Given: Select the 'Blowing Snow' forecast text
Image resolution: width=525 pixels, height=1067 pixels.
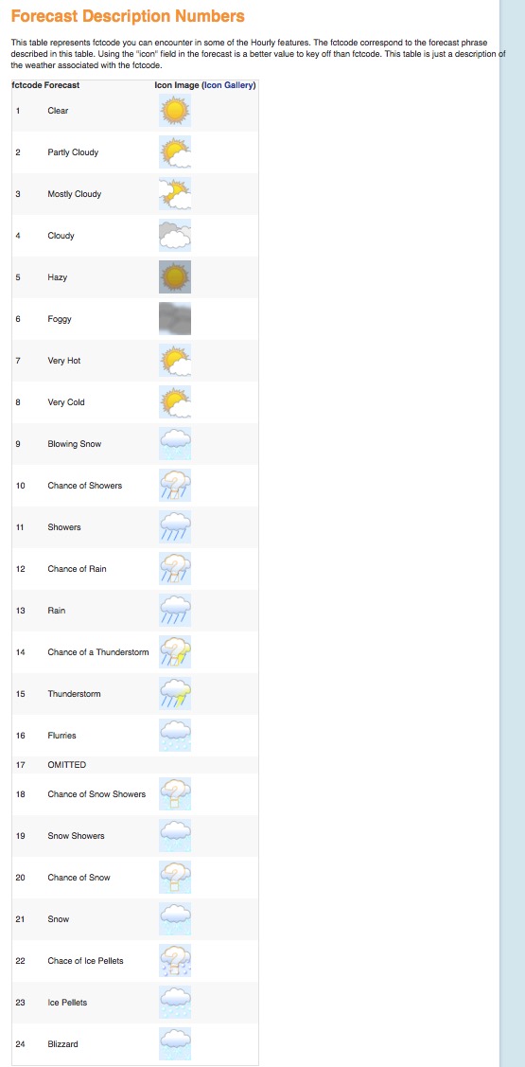Looking at the screenshot, I should 74,444.
